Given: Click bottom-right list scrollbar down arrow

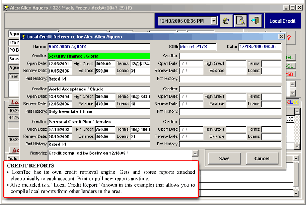Looking at the screenshot, I should [296, 193].
